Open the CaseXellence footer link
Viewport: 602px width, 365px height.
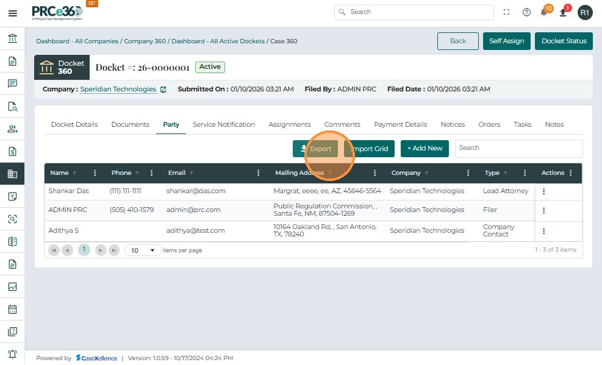point(97,358)
